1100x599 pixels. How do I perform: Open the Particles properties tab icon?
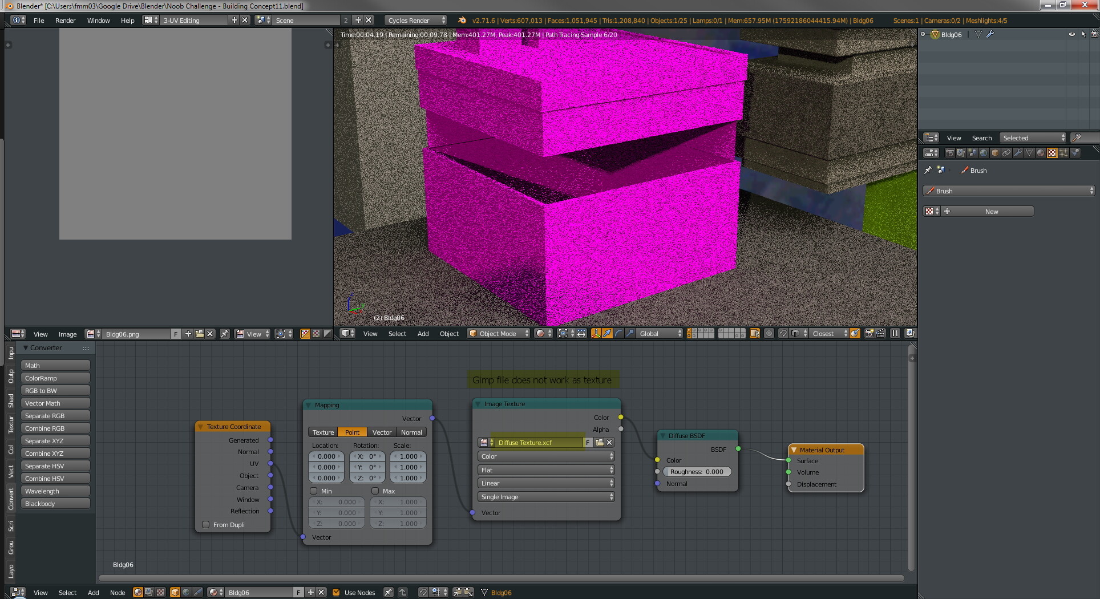click(1063, 152)
